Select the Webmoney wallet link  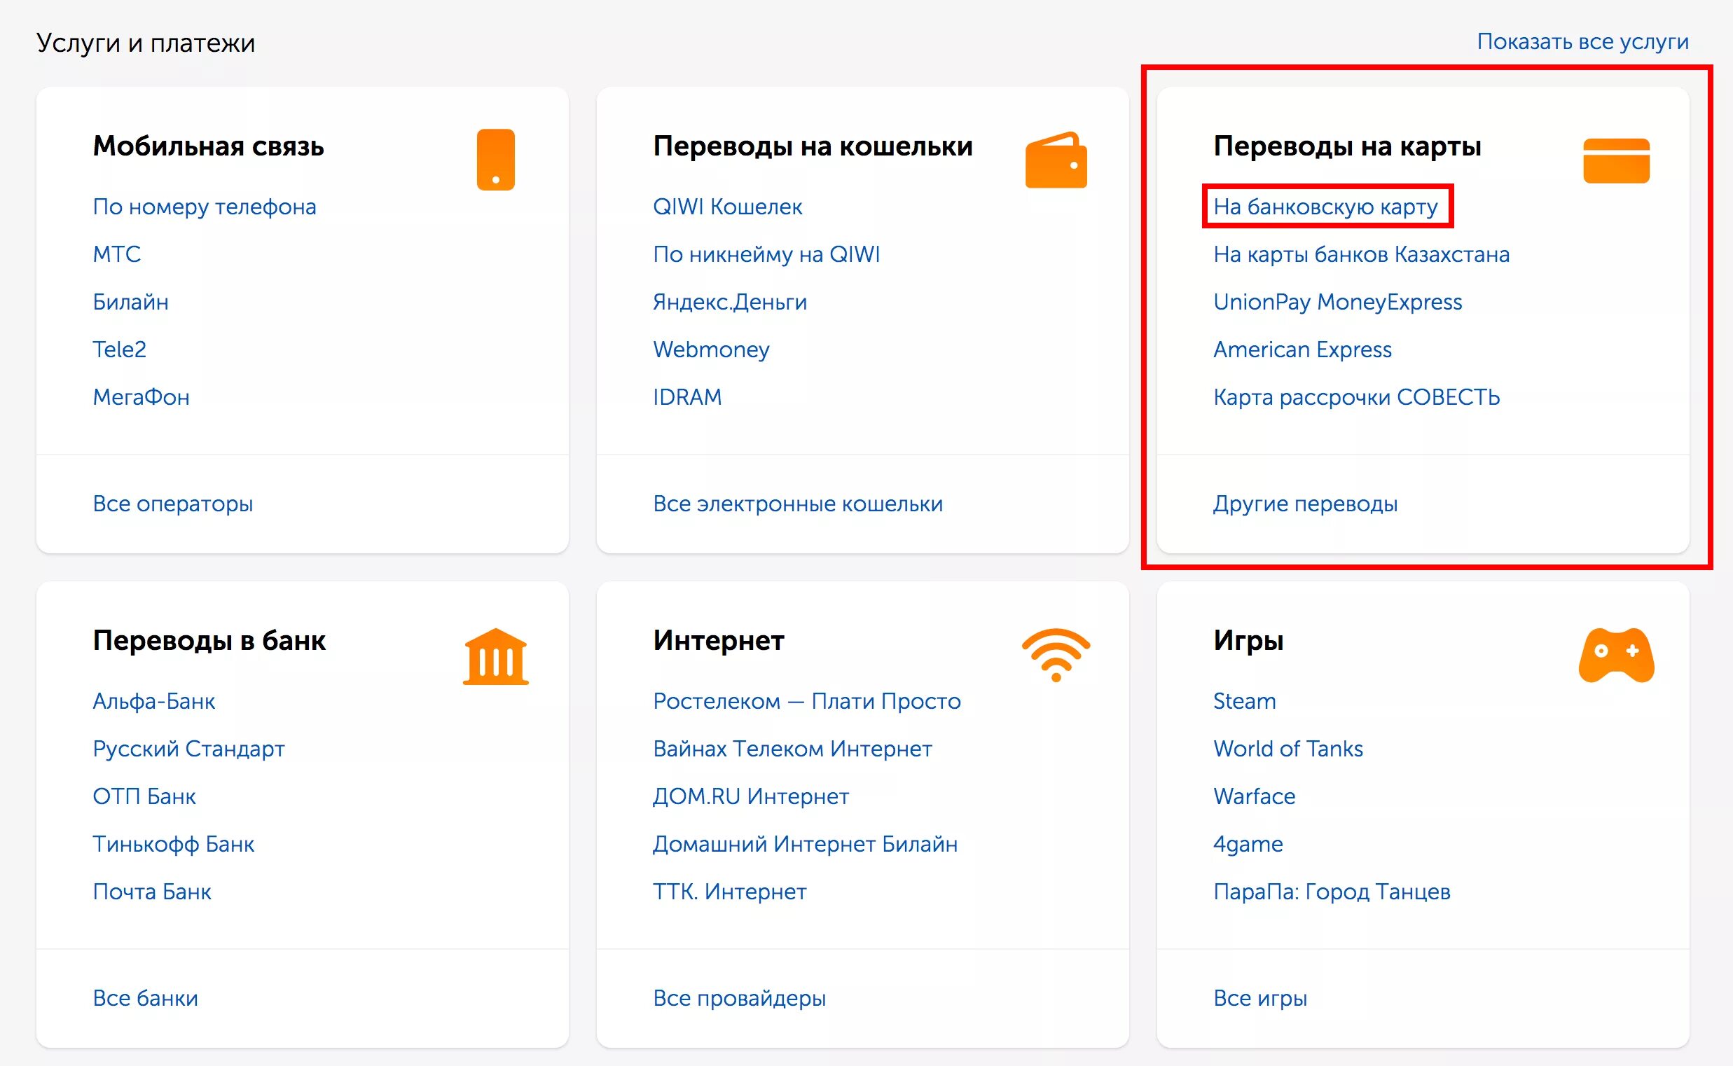[x=711, y=349]
